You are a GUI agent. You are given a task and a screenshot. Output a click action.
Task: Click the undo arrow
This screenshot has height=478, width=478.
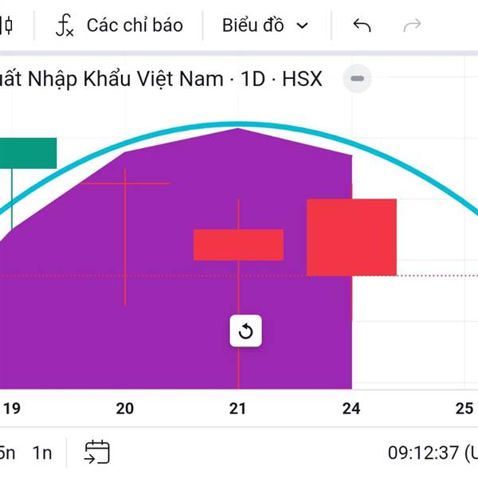(x=362, y=25)
